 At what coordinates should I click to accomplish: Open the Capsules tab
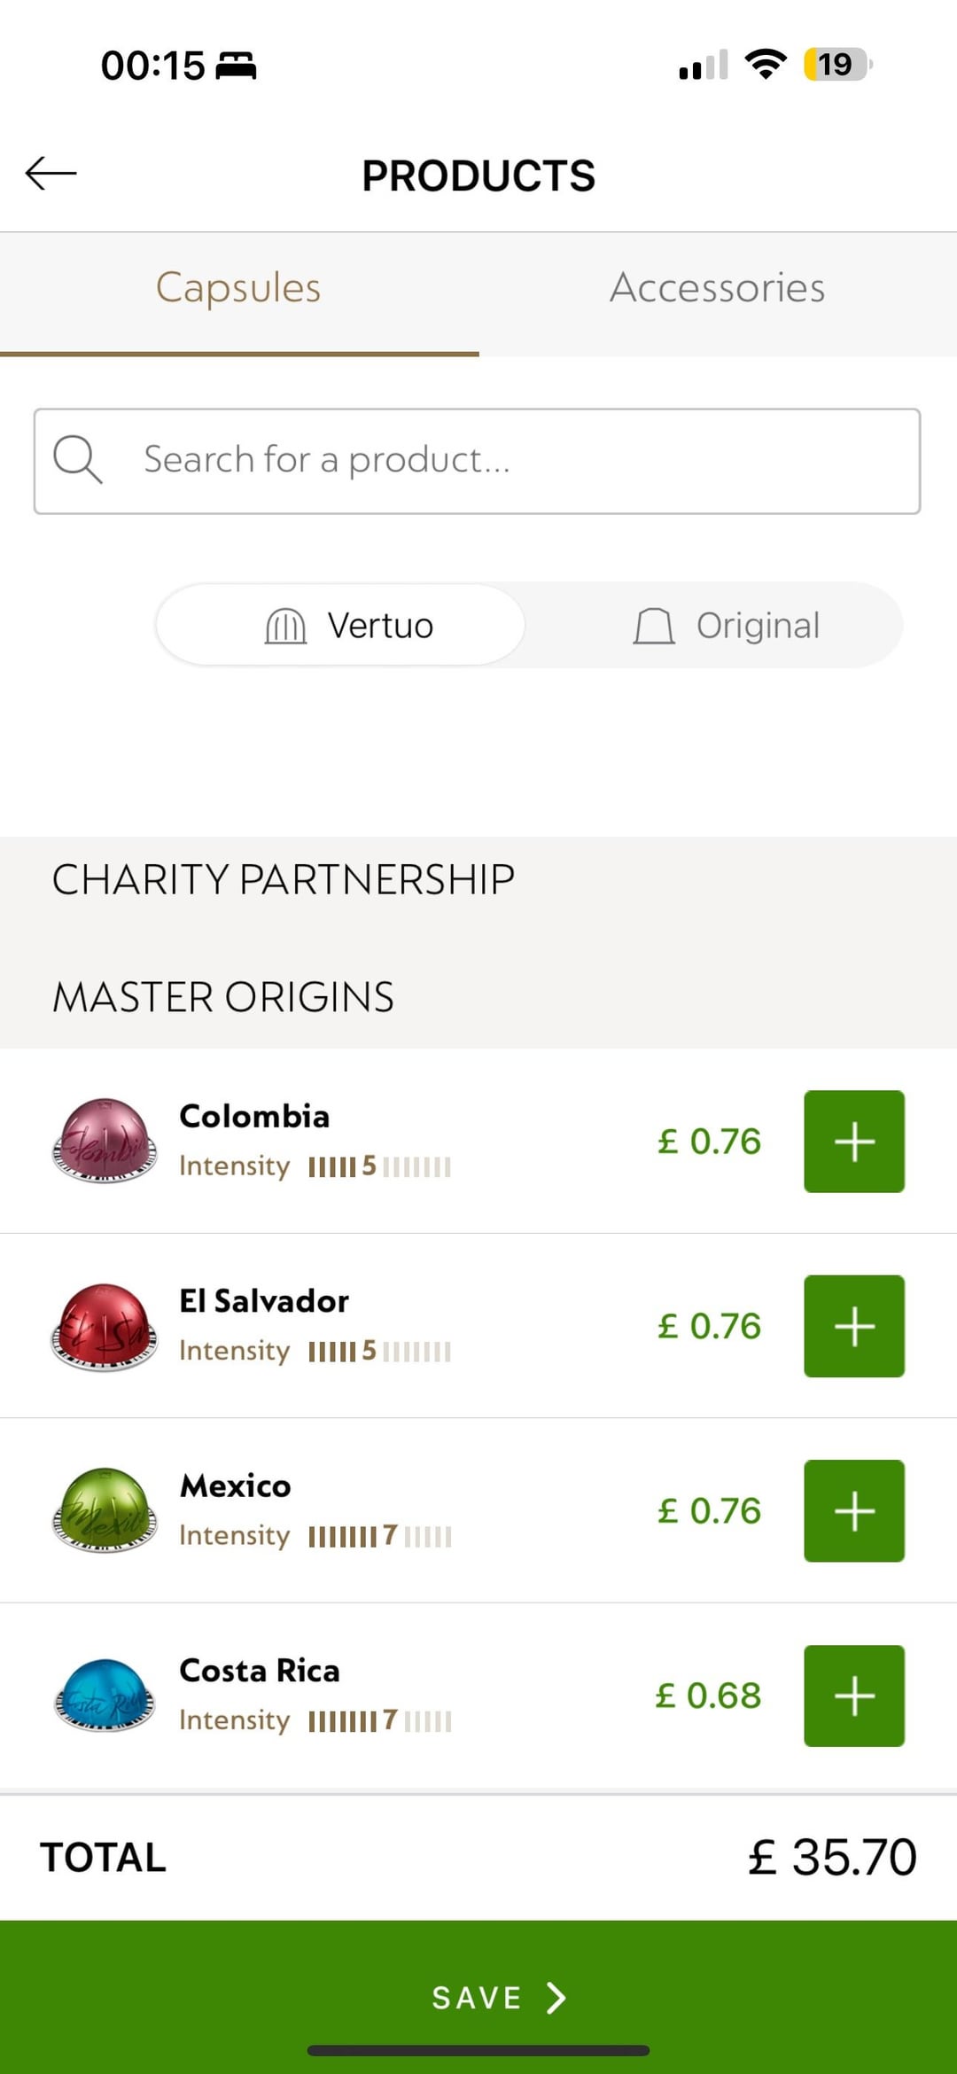coord(238,288)
